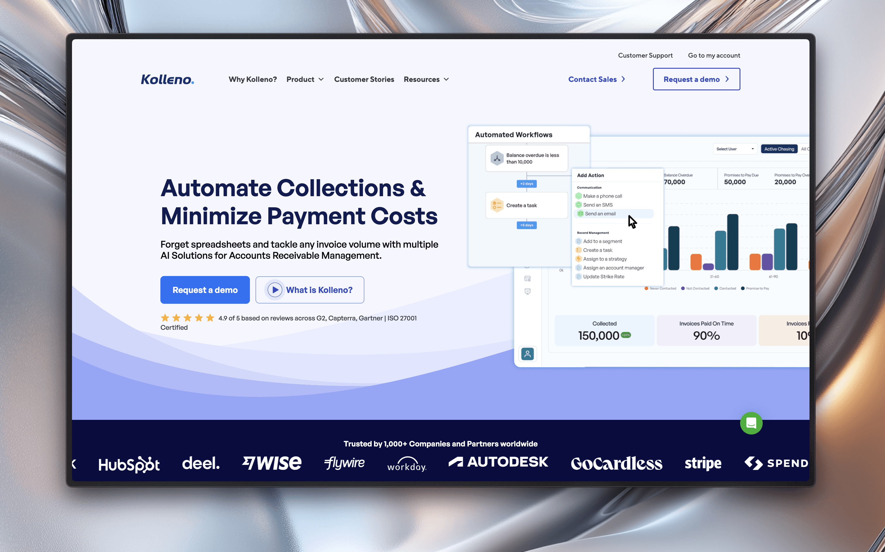885x552 pixels.
Task: Click the green Send an SMS icon
Action: (x=578, y=205)
